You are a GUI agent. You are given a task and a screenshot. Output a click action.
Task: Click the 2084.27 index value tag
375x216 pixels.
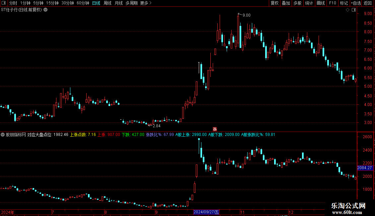(365, 168)
